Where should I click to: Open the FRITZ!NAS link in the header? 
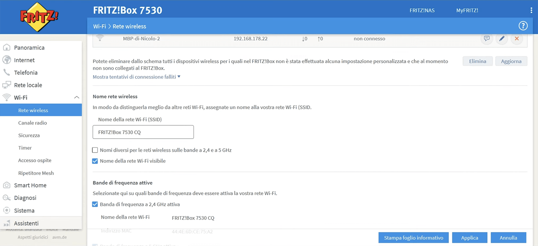click(x=422, y=10)
